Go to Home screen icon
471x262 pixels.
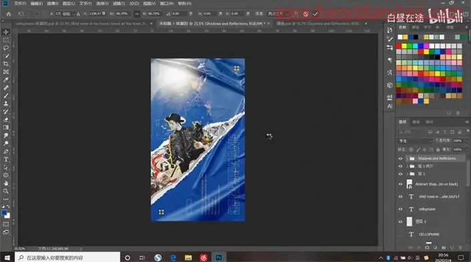[9, 14]
